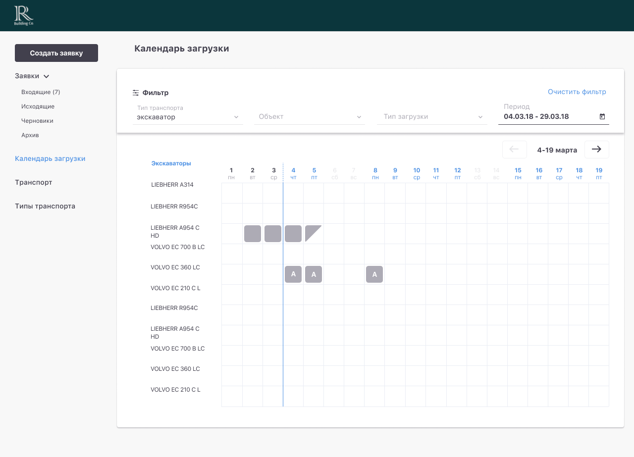Open VOLVO EC 360 LC 'A' booking on day 4
This screenshot has width=634, height=457.
point(293,274)
